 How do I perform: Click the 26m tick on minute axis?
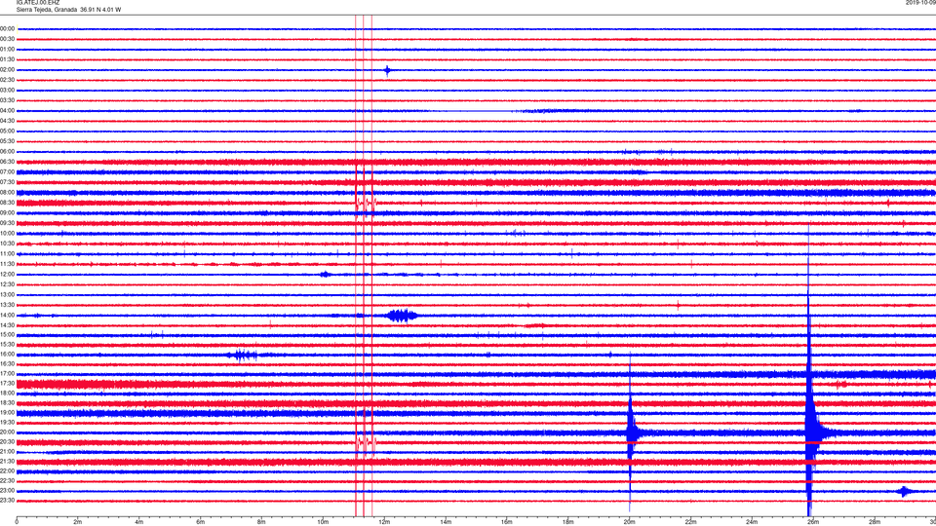[813, 522]
